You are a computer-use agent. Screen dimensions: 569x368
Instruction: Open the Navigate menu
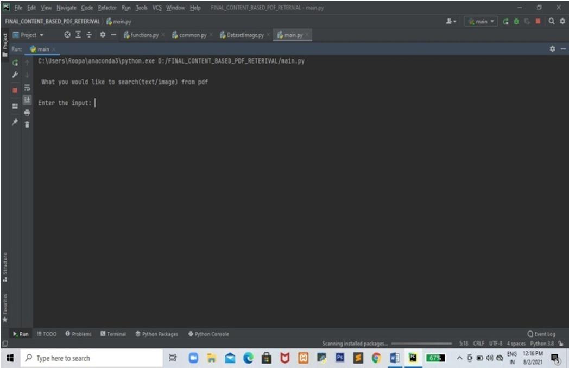click(66, 8)
